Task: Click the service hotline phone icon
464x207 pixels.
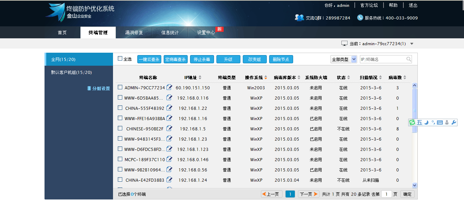Action: 360,17
